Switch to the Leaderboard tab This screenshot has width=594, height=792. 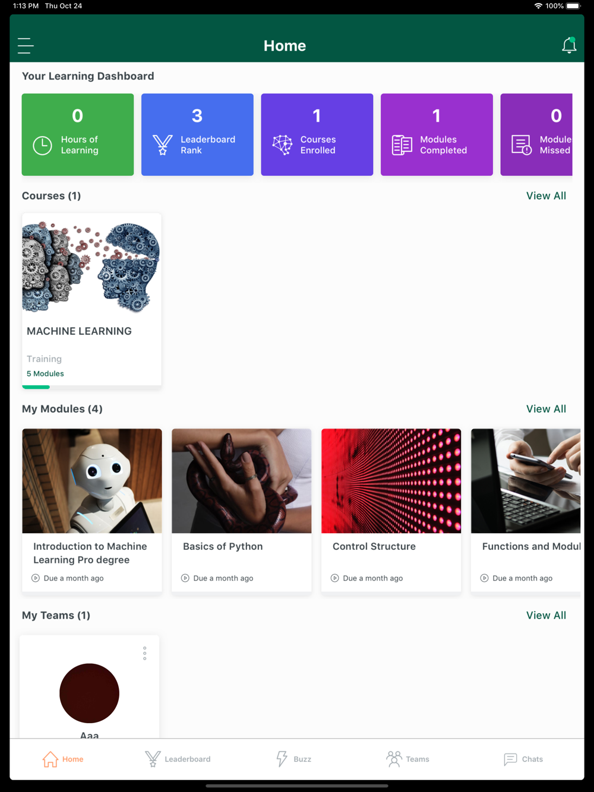coord(178,759)
